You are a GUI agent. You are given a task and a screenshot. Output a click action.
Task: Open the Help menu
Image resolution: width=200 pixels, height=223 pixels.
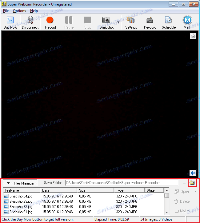34,11
